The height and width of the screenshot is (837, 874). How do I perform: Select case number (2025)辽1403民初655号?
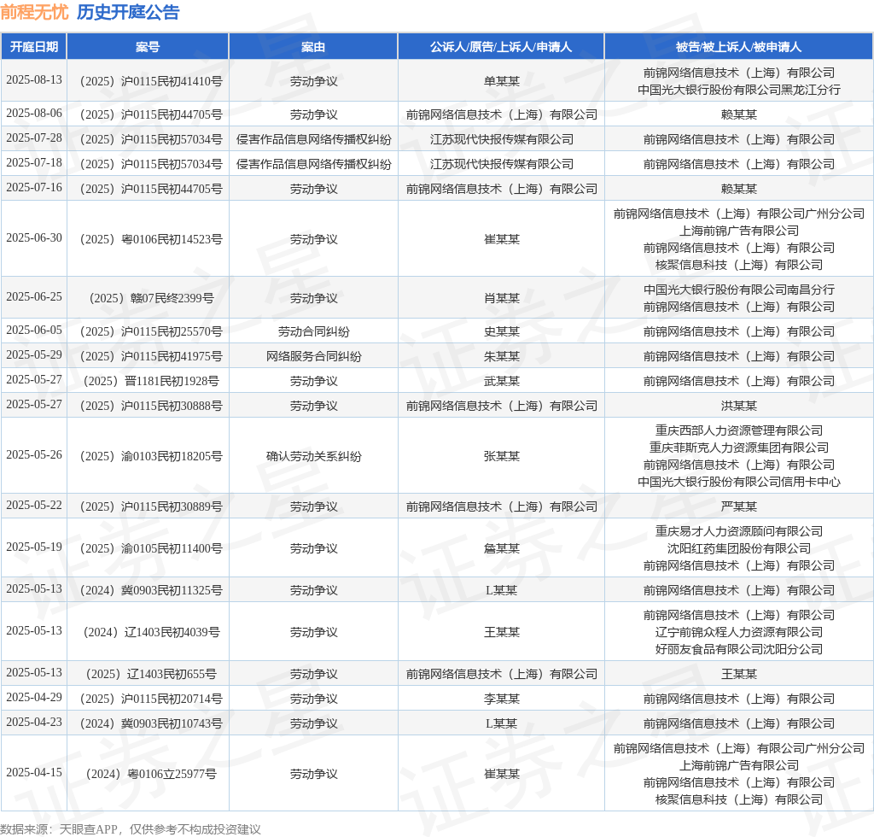tap(149, 674)
